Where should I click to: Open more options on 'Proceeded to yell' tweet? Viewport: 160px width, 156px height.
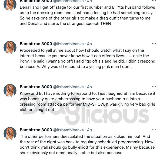point(154,44)
